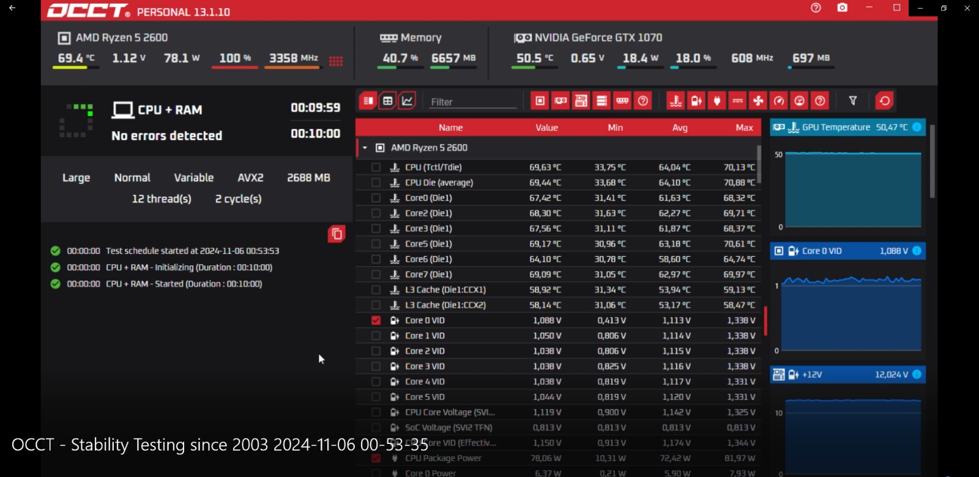
Task: Toggle the memory sensor source filter
Action: click(622, 101)
